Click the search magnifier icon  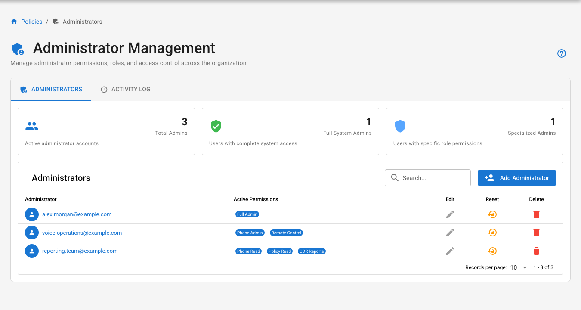(x=395, y=178)
